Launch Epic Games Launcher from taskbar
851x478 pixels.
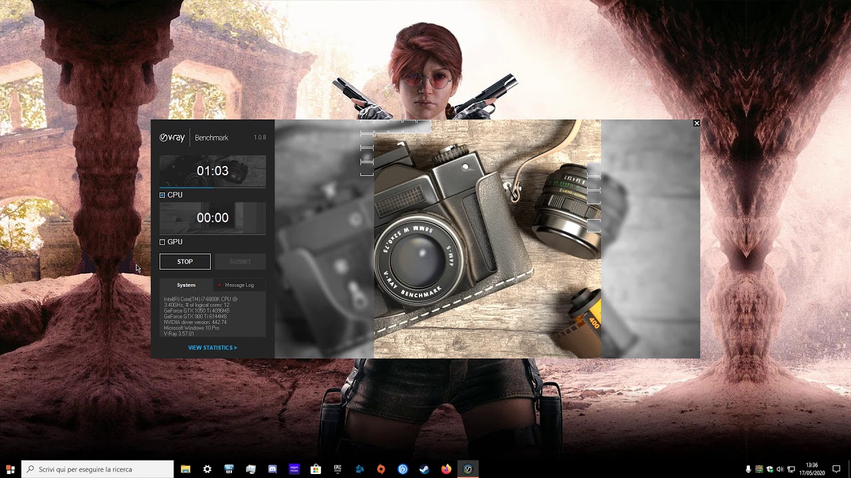point(338,469)
